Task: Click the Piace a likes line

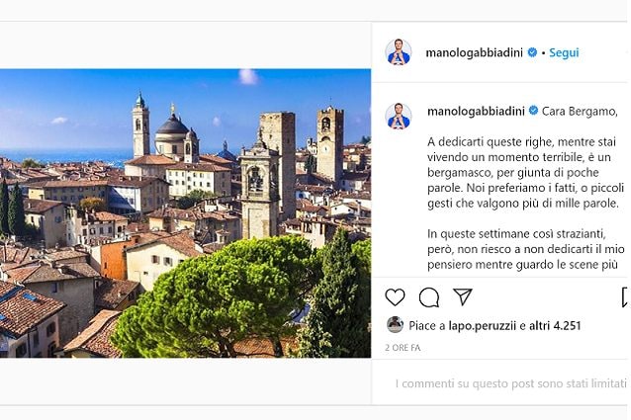Action: pos(495,325)
